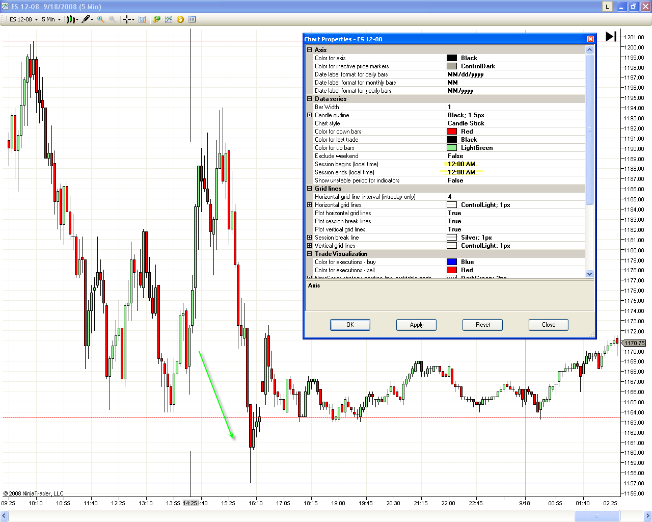Pick the Color for up bars swatch

pos(452,148)
